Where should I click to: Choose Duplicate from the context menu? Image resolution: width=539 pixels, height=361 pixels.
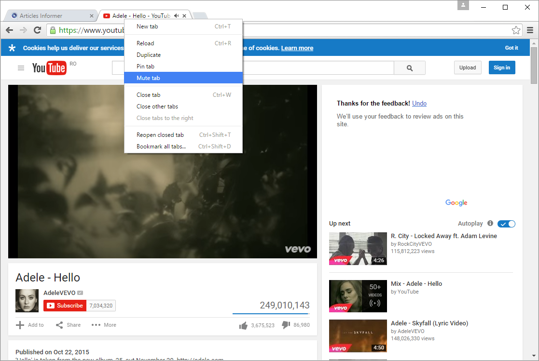[183, 55]
